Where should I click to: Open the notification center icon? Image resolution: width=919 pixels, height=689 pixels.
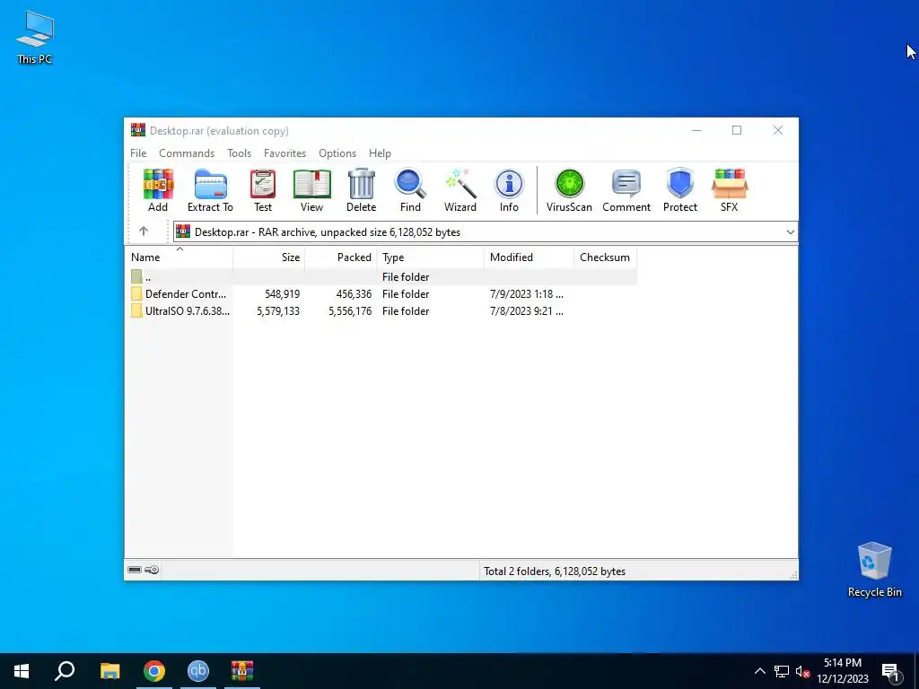[x=890, y=672]
